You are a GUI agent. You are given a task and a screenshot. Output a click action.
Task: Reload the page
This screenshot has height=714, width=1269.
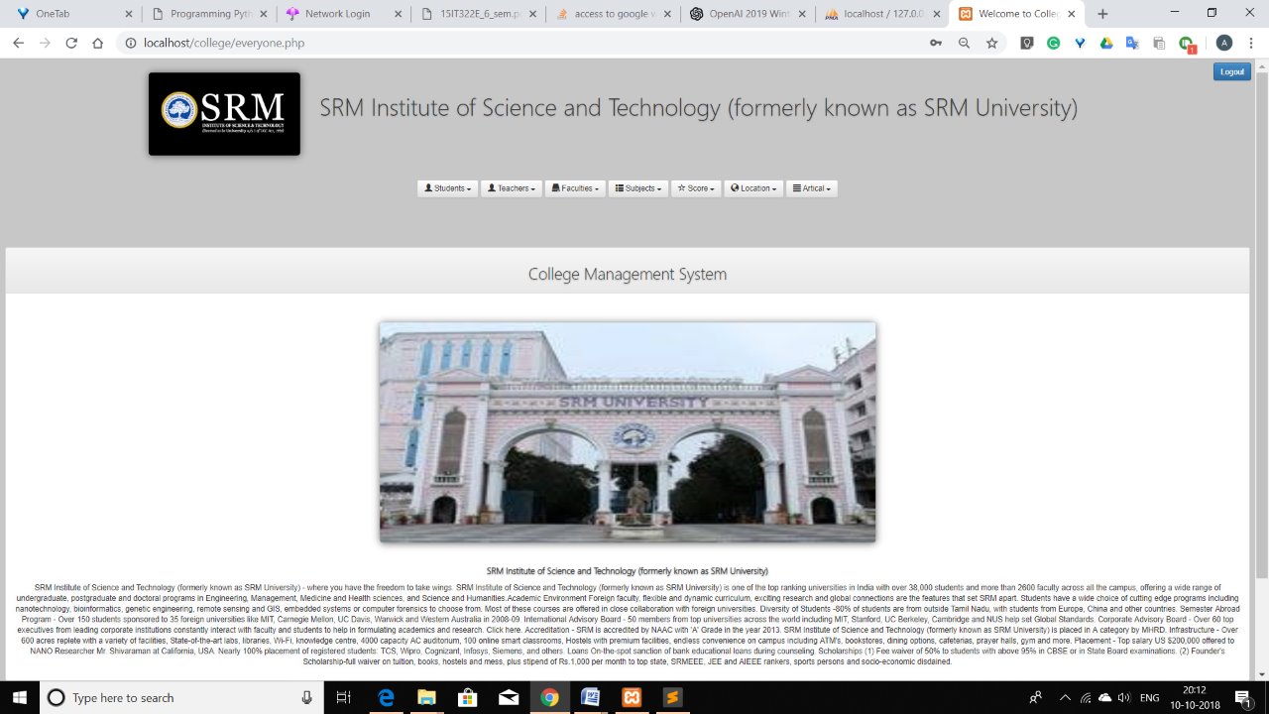[x=69, y=43]
